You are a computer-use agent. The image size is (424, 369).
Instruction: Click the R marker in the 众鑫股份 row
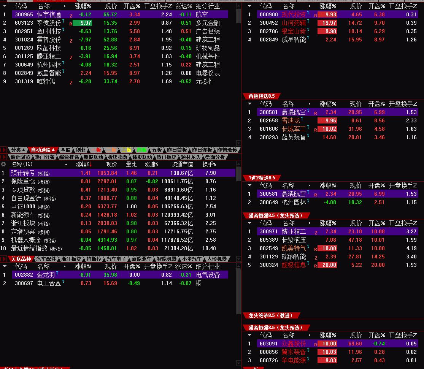[316, 345]
